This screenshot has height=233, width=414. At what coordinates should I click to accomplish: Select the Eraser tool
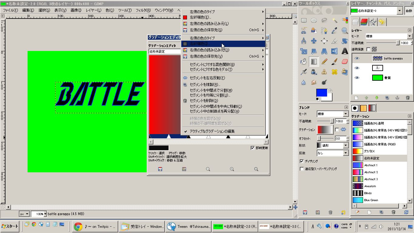pyautogui.click(x=345, y=62)
